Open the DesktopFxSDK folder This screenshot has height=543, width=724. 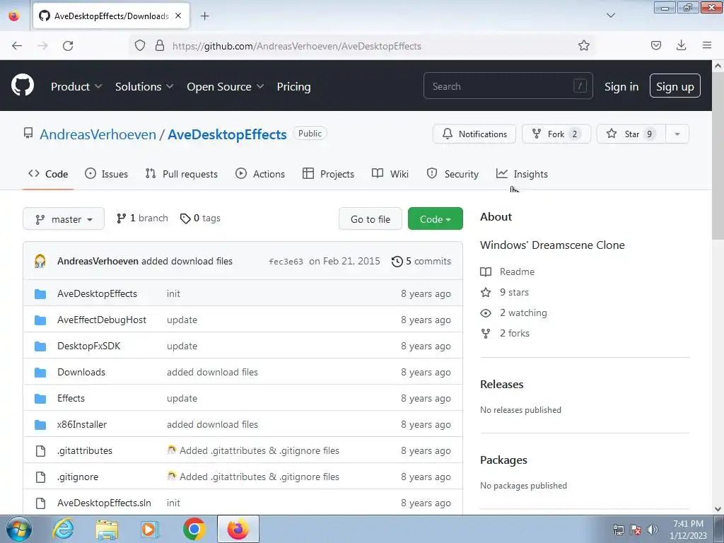(88, 346)
